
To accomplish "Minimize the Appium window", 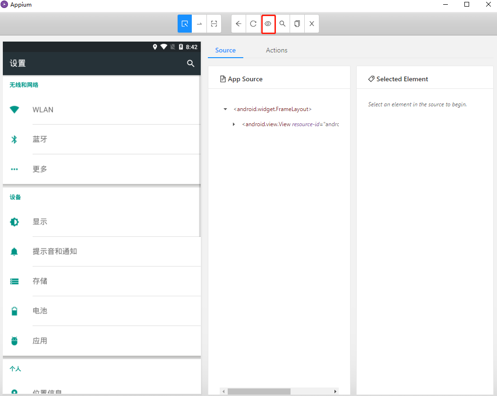I will (446, 4).
